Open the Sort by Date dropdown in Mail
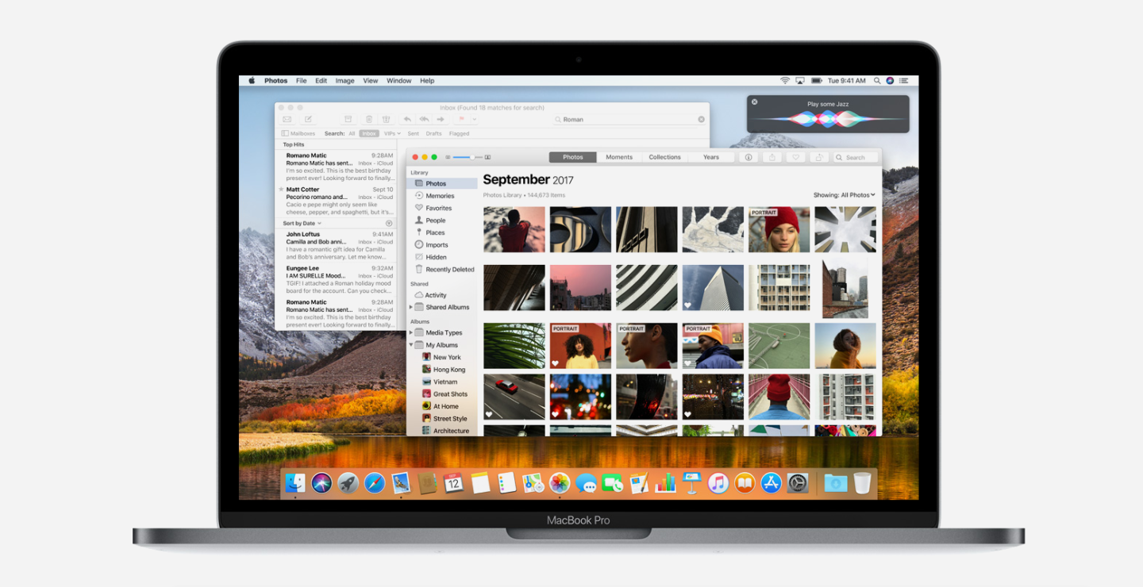 302,224
